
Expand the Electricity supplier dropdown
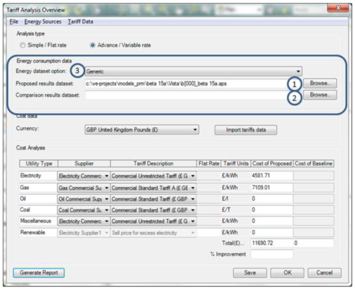point(105,174)
